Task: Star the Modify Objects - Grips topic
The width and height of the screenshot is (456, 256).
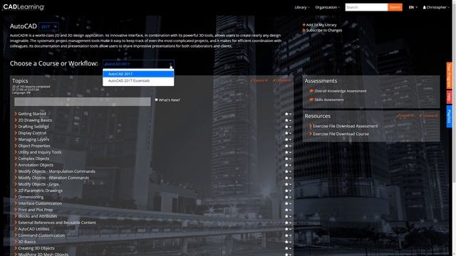Action: pos(286,184)
